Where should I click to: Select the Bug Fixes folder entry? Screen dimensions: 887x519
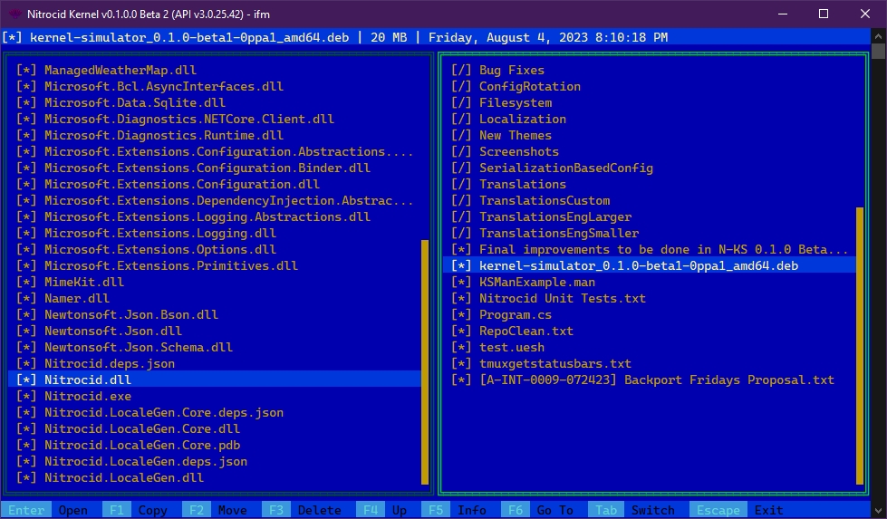(x=511, y=70)
